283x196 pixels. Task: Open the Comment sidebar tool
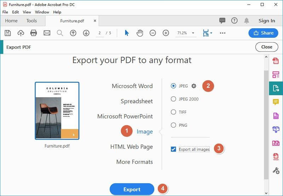(x=276, y=102)
